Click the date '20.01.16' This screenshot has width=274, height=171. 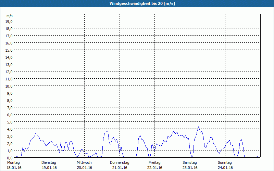[x=84, y=168]
